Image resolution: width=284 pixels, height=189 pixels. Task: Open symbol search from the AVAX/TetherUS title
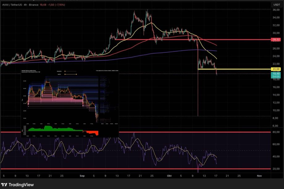(x=12, y=5)
